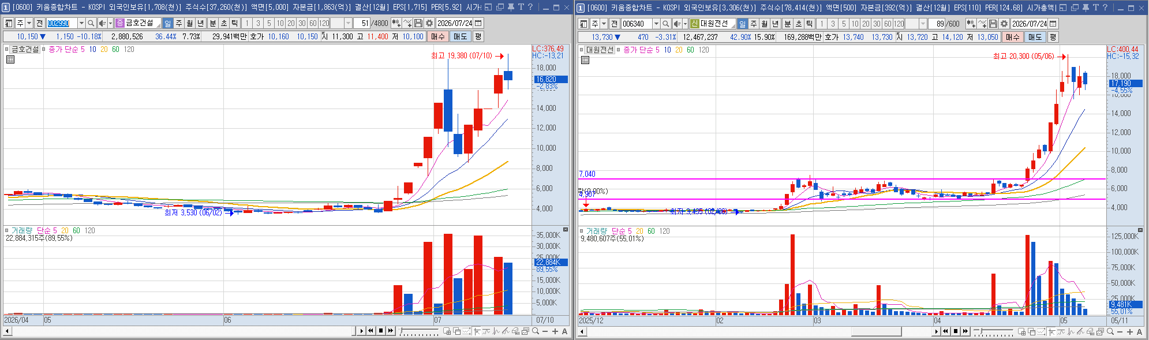Open the 주 type dropdown arrow in the right chart
Viewport: 1149px width, 340px height.
click(x=604, y=24)
